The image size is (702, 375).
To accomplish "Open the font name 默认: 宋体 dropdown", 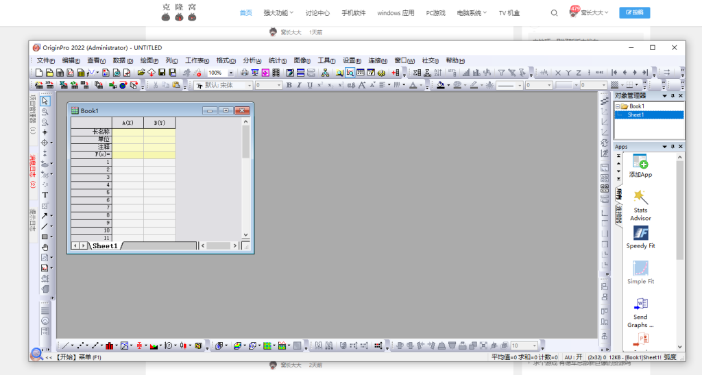I will click(x=250, y=85).
